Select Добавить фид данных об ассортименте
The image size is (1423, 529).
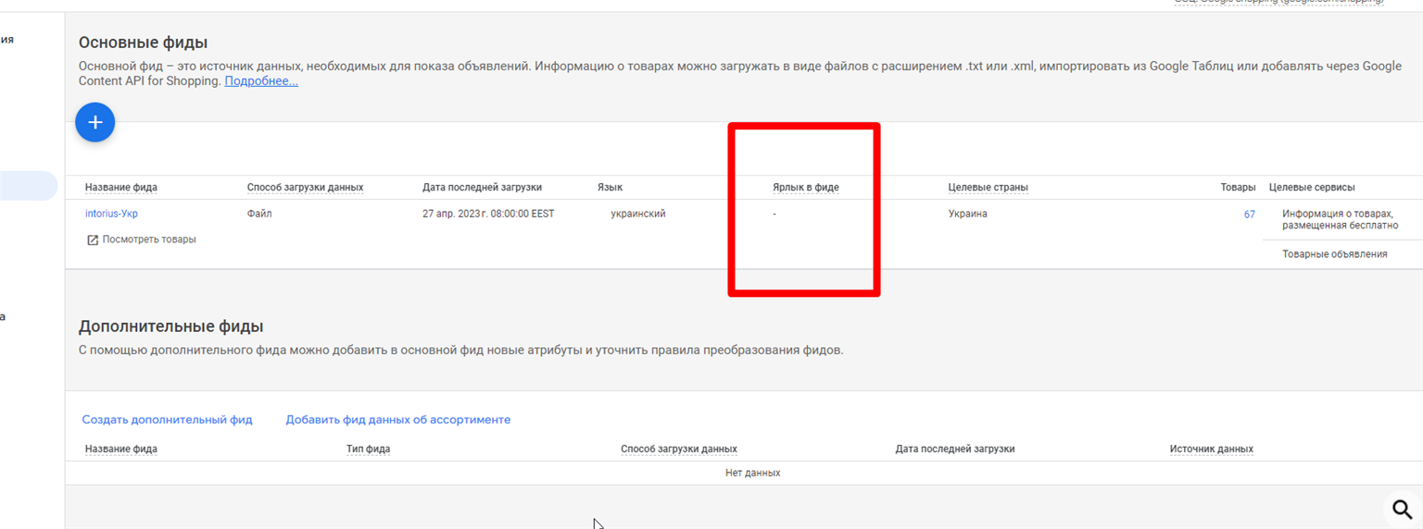(x=398, y=420)
